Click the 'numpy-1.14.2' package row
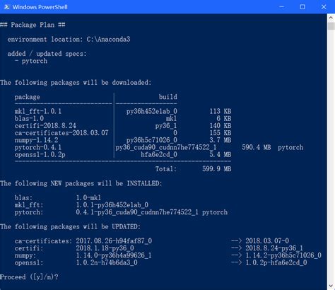This screenshot has width=335, height=290. click(123, 140)
